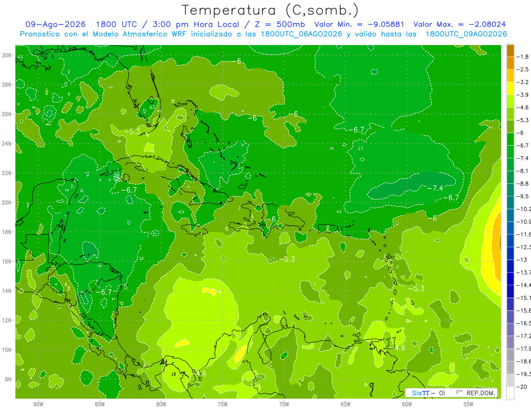The width and height of the screenshot is (531, 410).
Task: Click the 90W longitude axis label
Action: click(38, 404)
